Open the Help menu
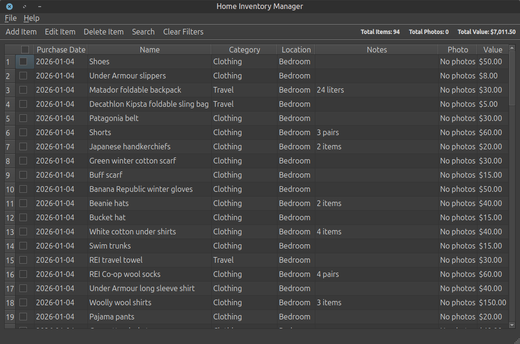520x344 pixels. point(31,18)
